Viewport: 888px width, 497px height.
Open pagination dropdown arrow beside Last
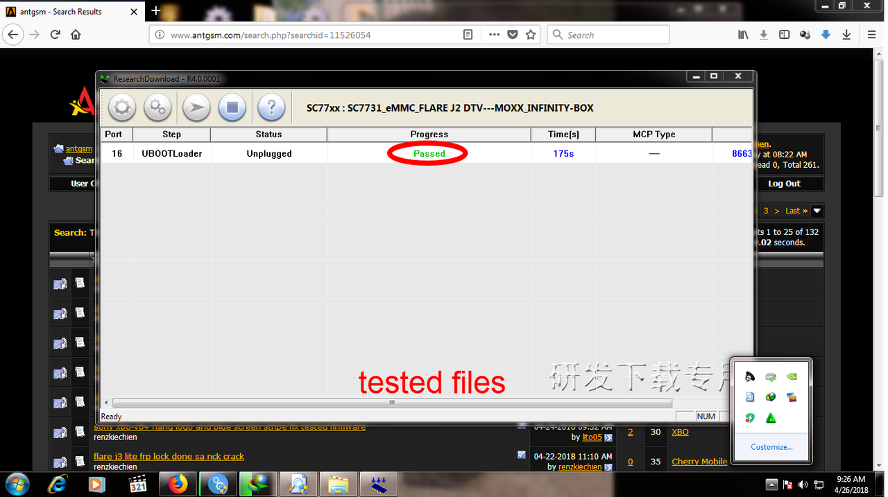817,211
